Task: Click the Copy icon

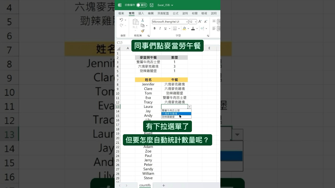Action: pyautogui.click(x=143, y=25)
